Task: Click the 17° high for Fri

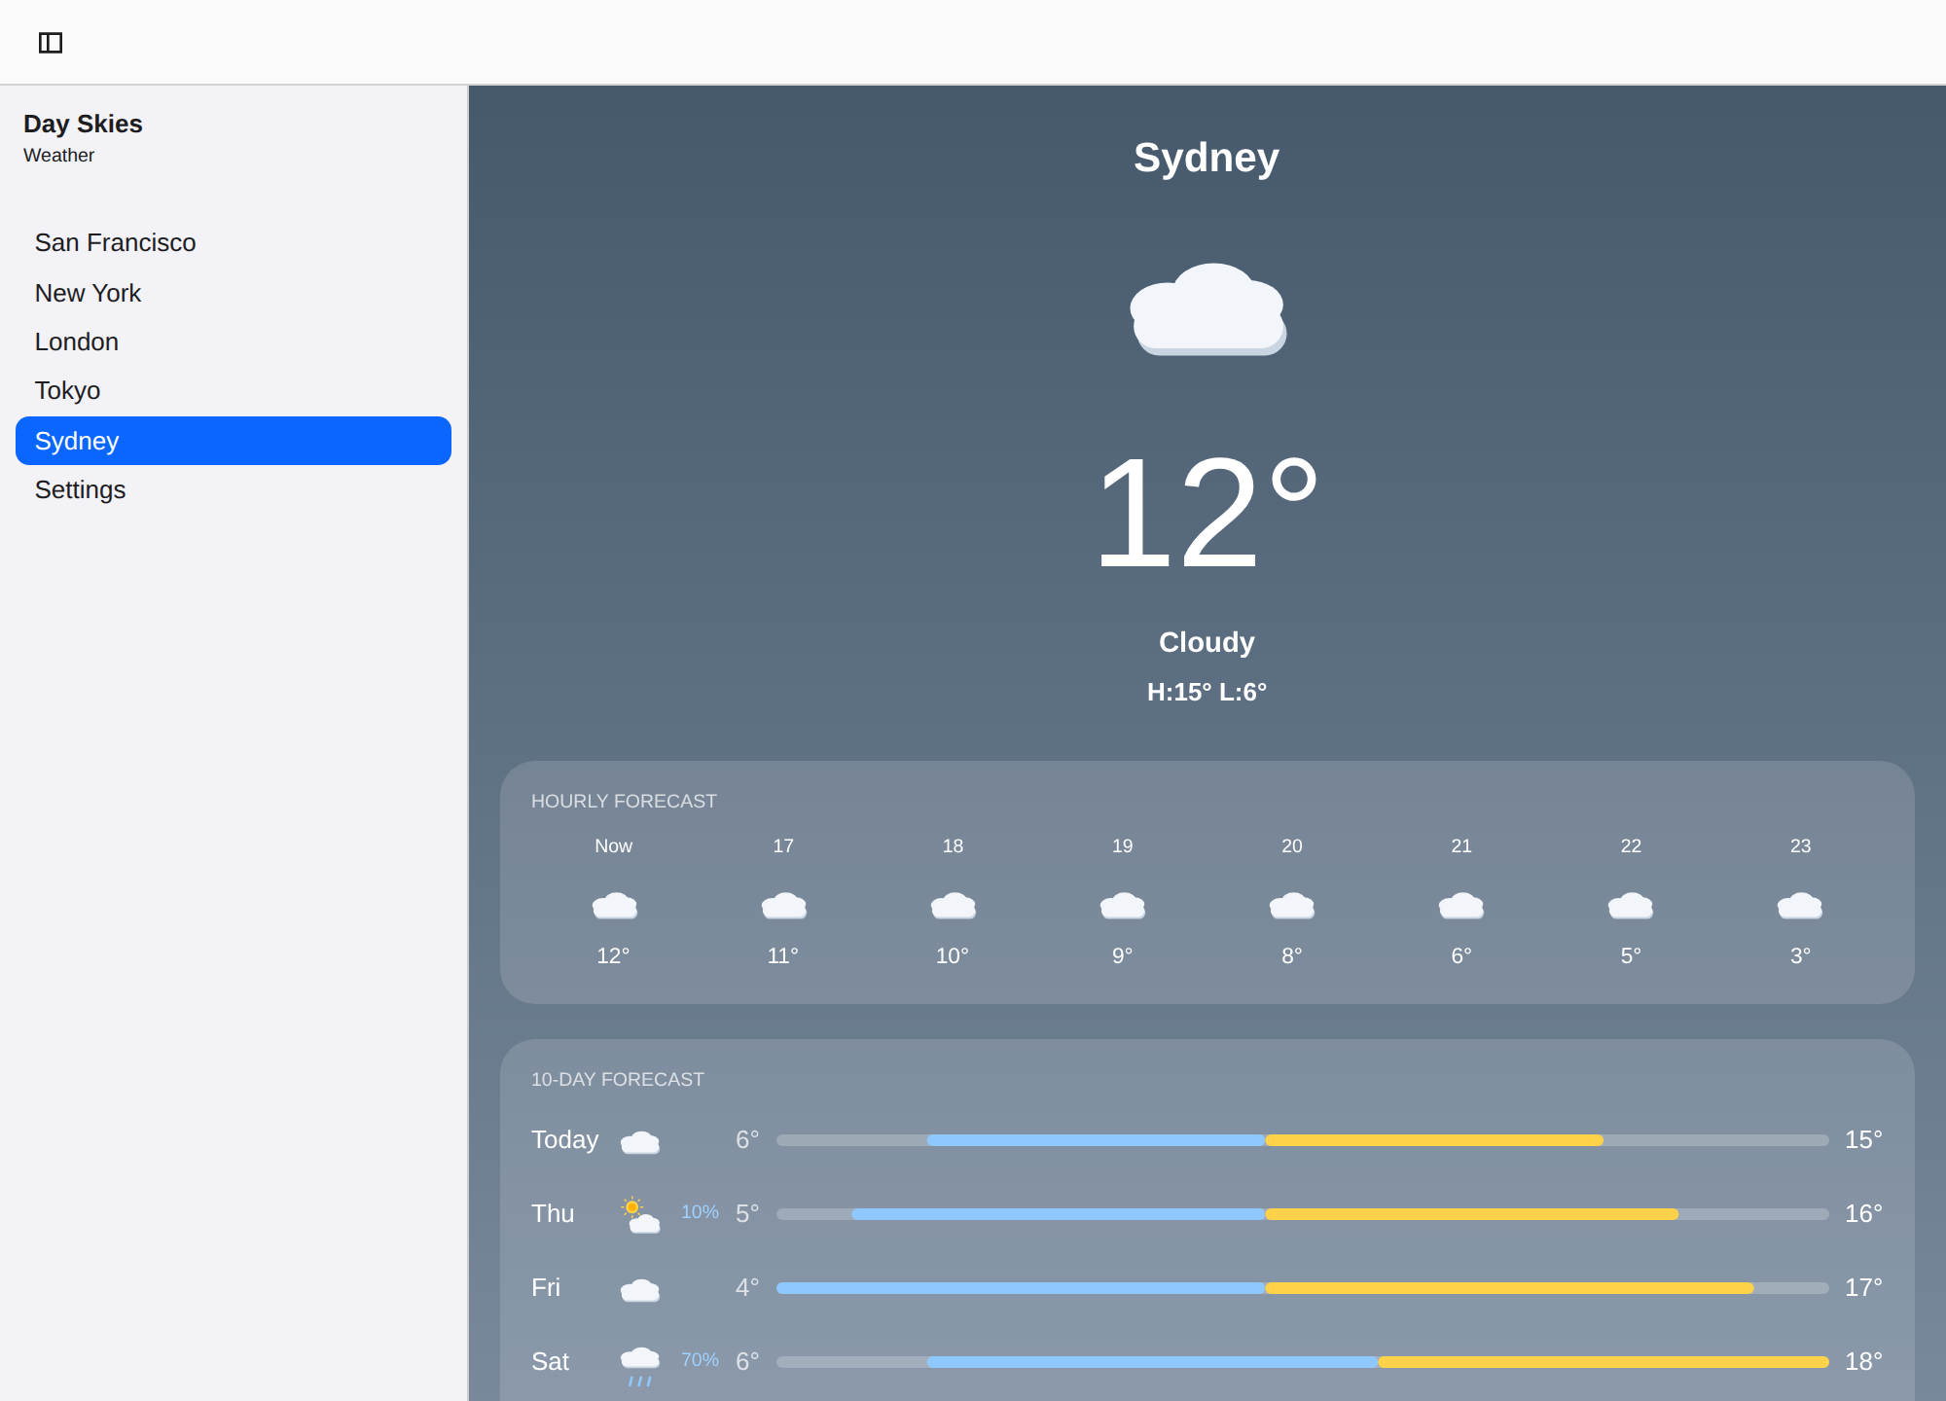Action: 1863,1287
